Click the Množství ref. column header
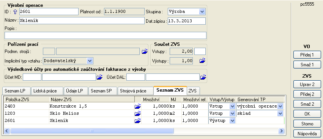 click(195, 100)
